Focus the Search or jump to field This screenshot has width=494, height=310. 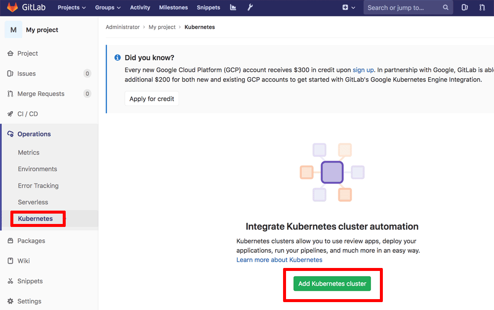pos(403,7)
